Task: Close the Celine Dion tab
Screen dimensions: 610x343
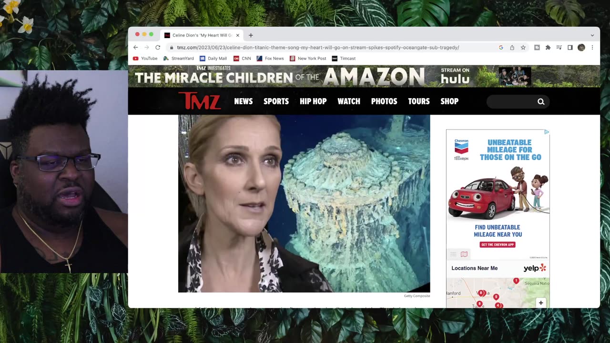Action: tap(238, 35)
